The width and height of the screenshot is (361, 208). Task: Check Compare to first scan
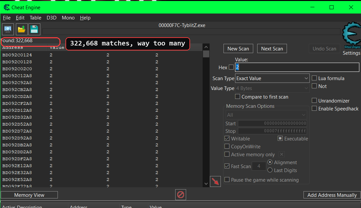pyautogui.click(x=237, y=97)
